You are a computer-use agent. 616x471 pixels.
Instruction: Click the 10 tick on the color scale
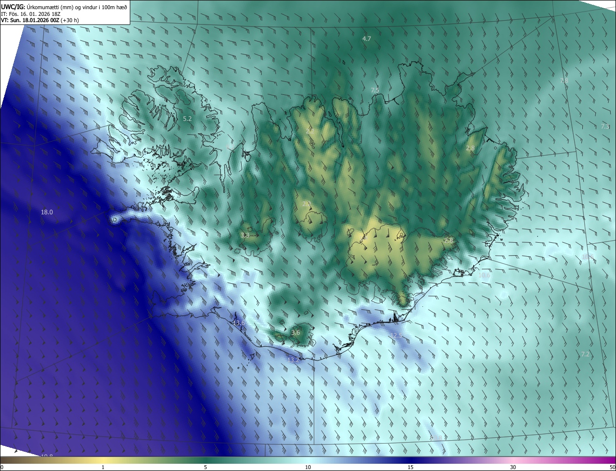coord(308,467)
